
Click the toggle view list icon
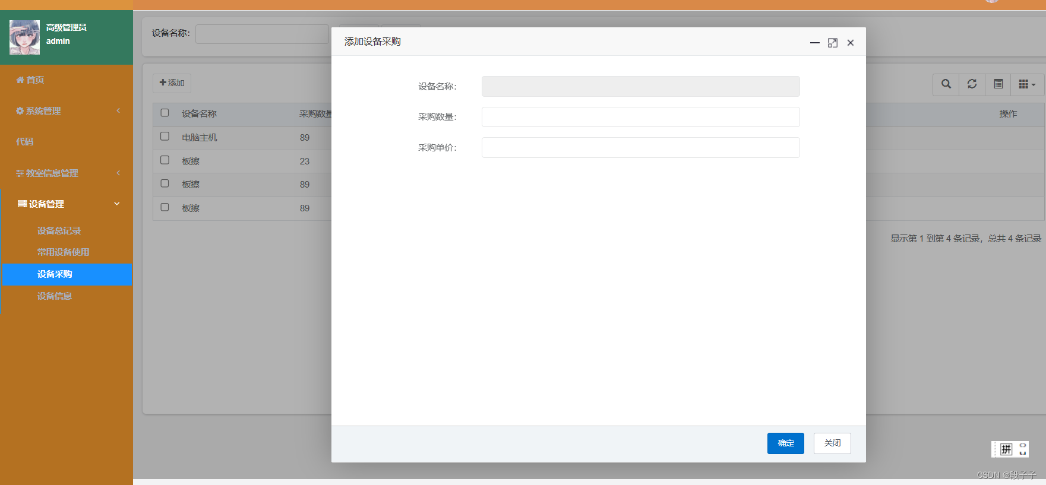pyautogui.click(x=998, y=84)
